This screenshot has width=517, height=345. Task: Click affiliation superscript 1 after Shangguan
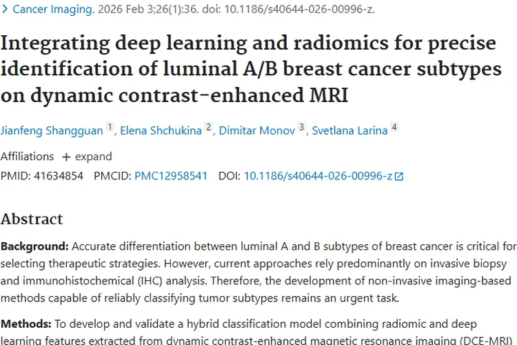(x=109, y=128)
